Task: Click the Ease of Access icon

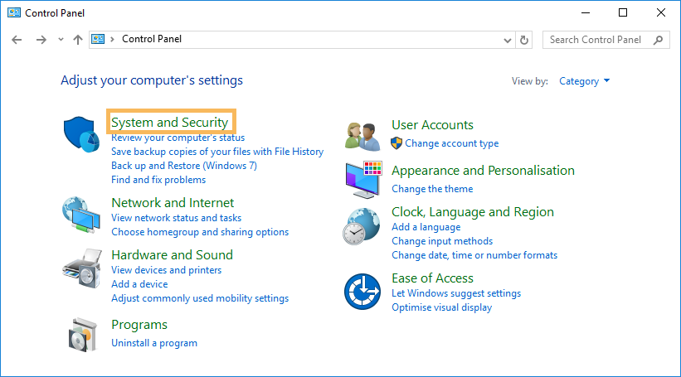Action: point(362,291)
